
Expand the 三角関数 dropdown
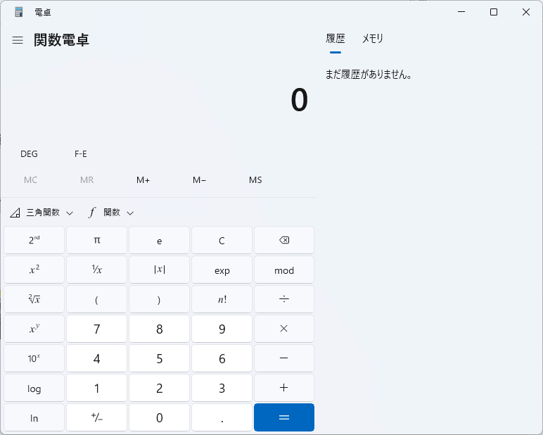42,213
